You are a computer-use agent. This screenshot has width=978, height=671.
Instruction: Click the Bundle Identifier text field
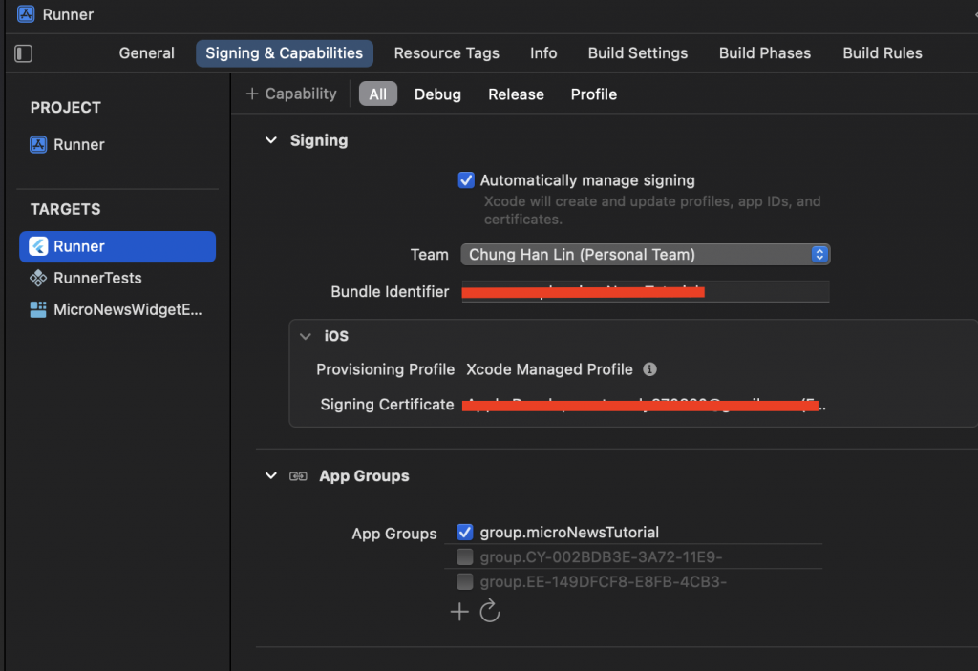pyautogui.click(x=646, y=292)
